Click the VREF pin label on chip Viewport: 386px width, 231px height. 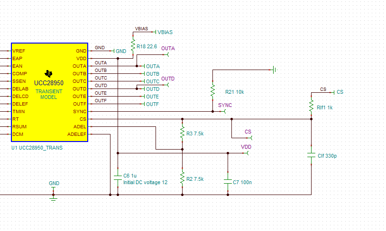(x=18, y=51)
